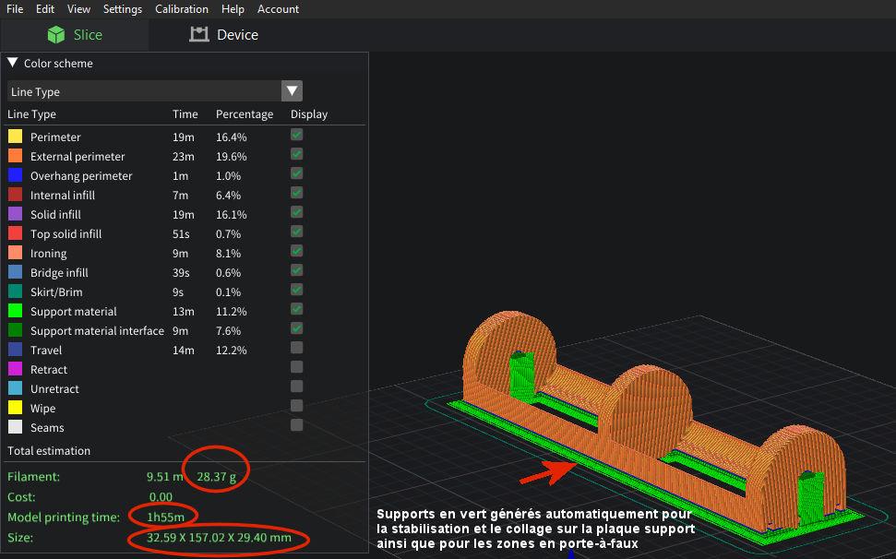Screen dimensions: 896x559
Task: Hide Support material lines via checkbox
Action: point(296,309)
